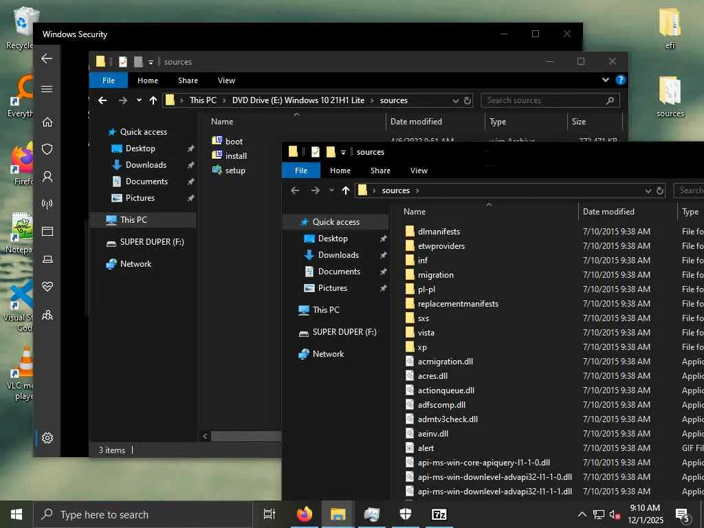Open File tab in DVD Drive sources window

tap(109, 80)
